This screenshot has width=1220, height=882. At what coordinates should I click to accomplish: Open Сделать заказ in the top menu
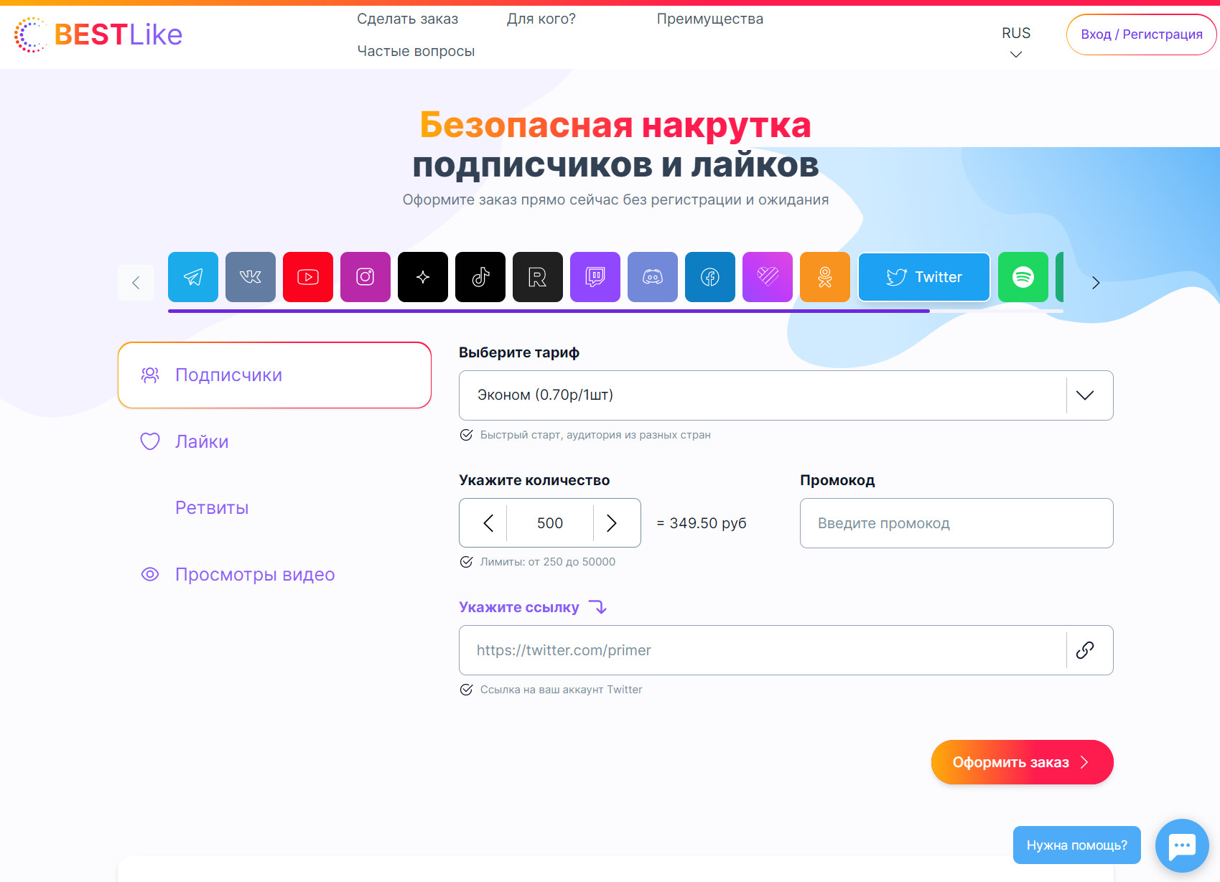(407, 19)
